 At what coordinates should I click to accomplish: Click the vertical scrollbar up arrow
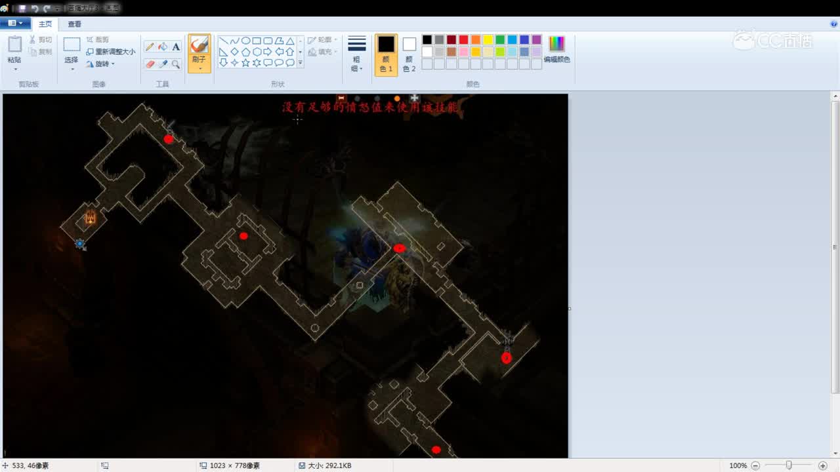pos(835,96)
